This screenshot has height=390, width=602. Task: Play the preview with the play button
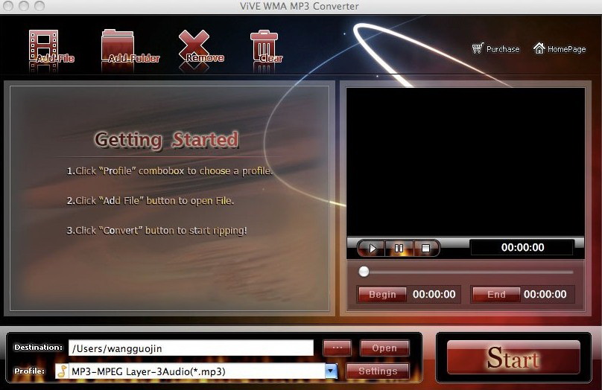[x=371, y=248]
